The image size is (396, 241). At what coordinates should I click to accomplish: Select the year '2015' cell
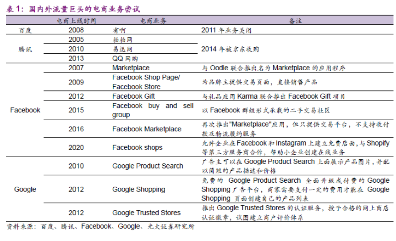(76, 110)
